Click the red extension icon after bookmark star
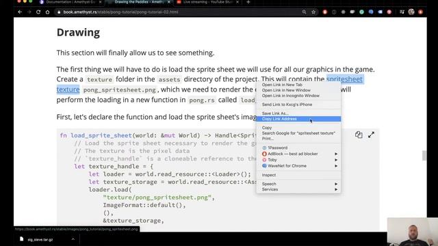This screenshot has width=438, height=246. click(325, 12)
